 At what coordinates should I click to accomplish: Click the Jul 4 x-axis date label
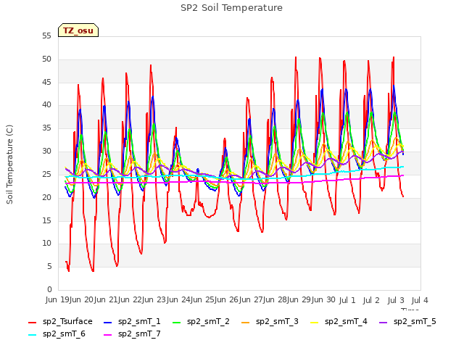(420, 300)
